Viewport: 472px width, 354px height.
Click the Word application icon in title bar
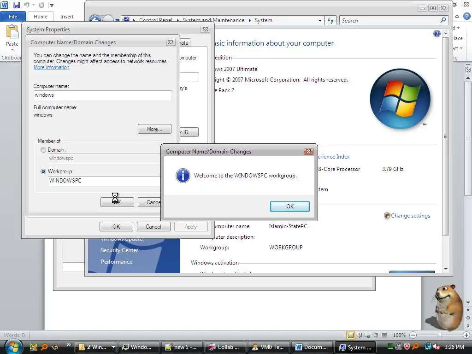click(x=5, y=5)
